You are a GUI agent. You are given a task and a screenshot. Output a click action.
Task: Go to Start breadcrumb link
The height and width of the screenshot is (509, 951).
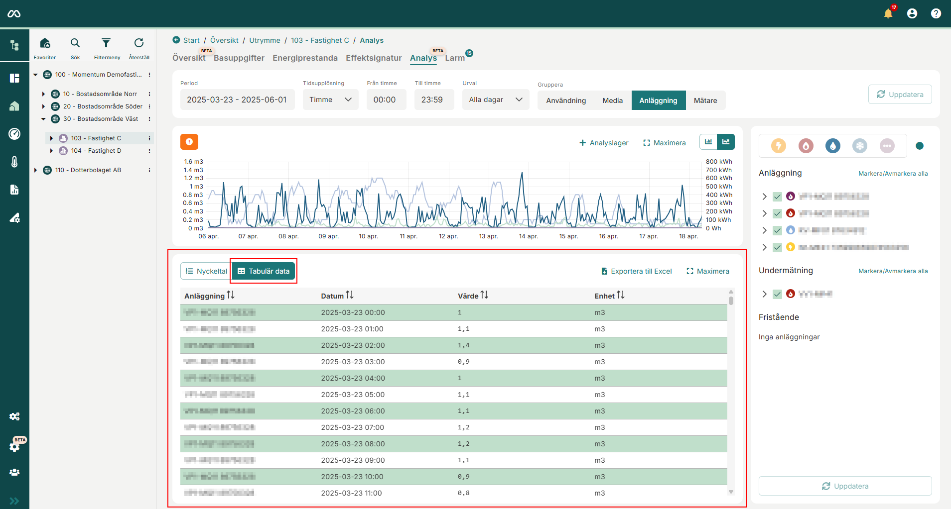pos(191,40)
